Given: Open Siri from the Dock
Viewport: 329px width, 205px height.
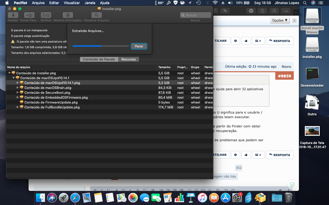Looking at the screenshot, I should click(x=52, y=198).
